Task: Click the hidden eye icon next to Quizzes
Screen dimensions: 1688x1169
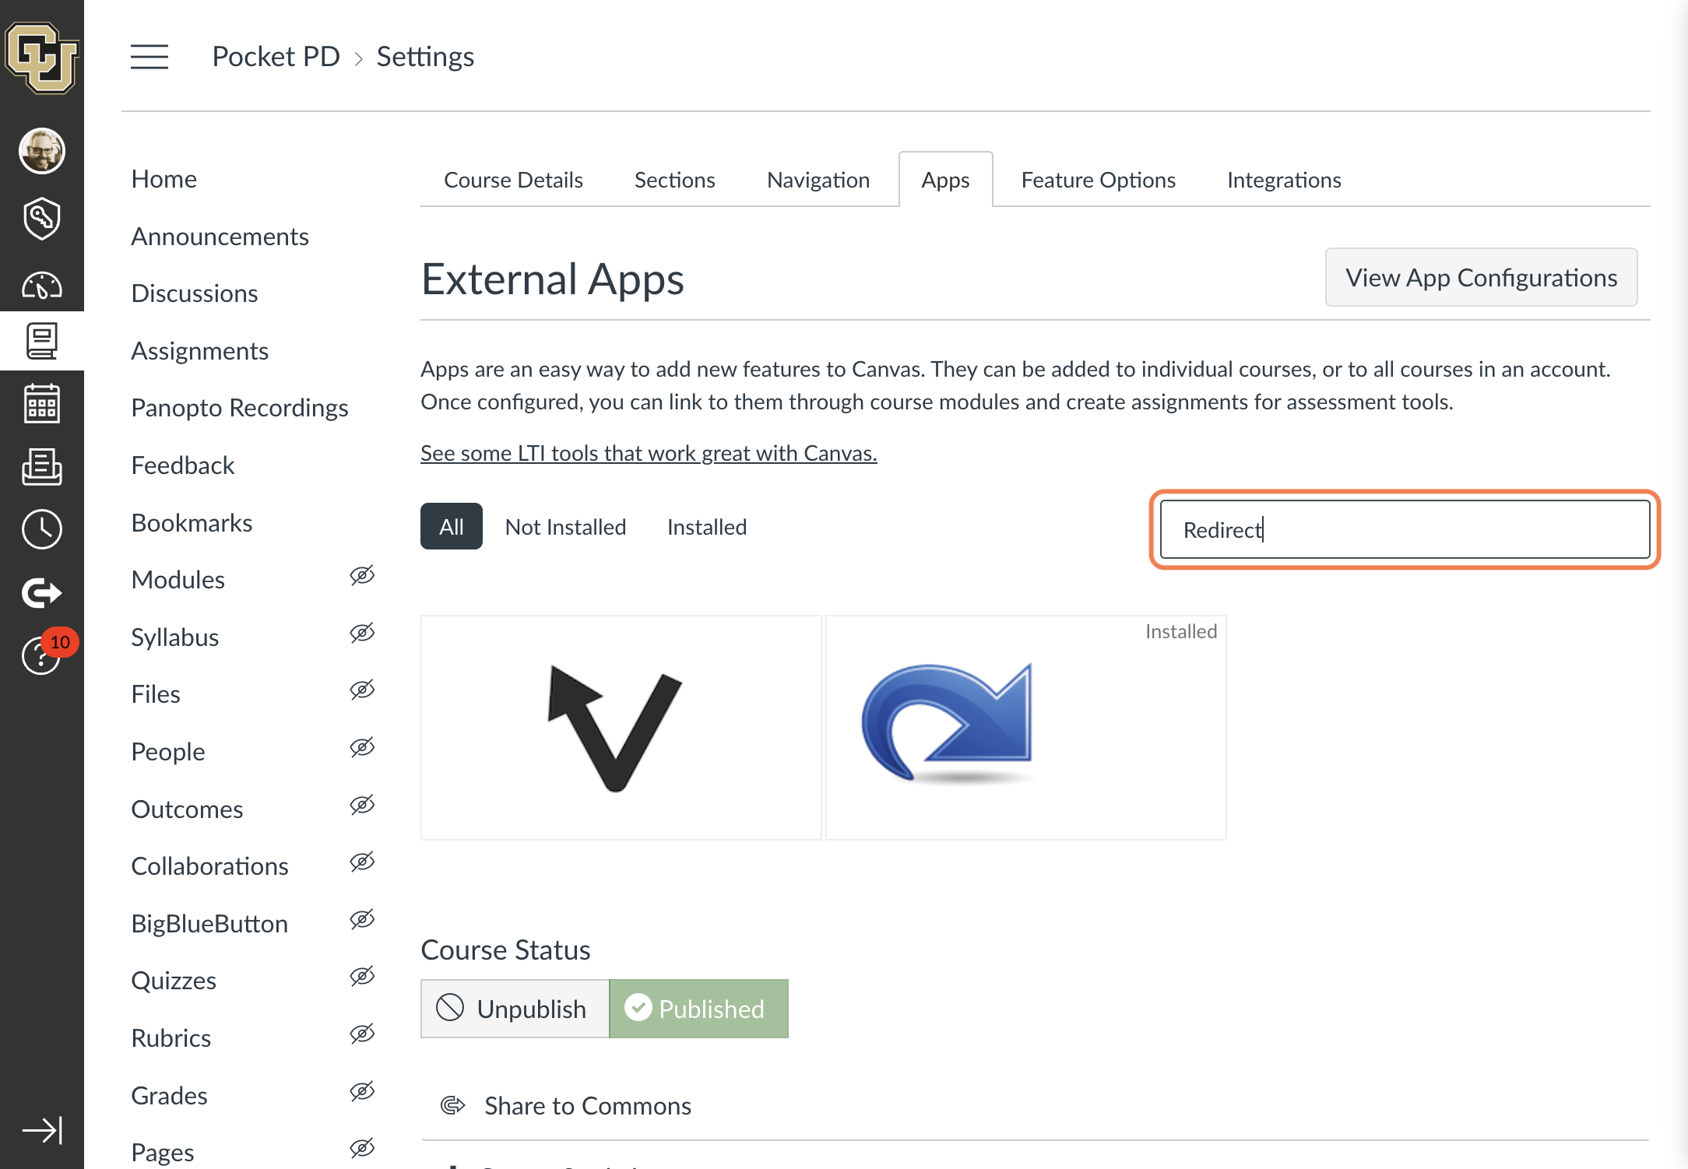Action: pos(362,977)
